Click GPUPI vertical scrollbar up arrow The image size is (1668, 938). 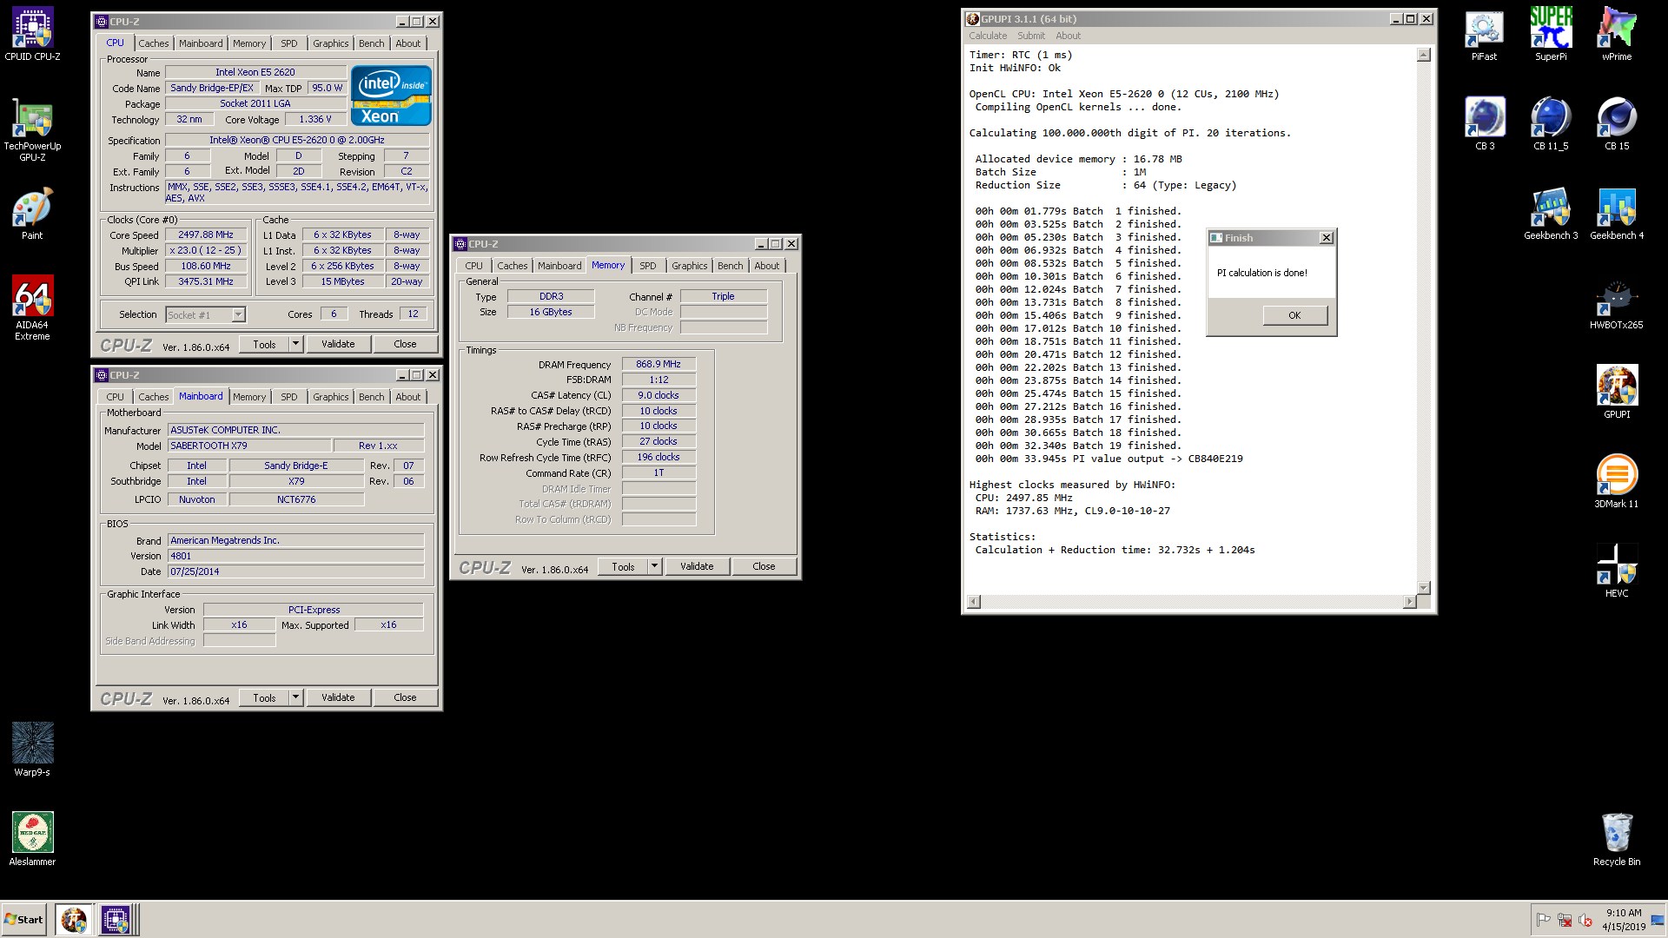[x=1423, y=56]
